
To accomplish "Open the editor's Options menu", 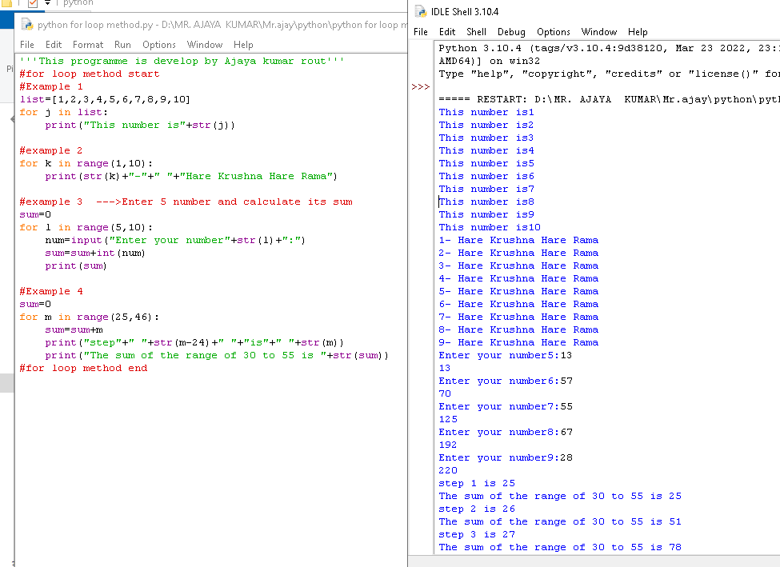I will click(159, 45).
